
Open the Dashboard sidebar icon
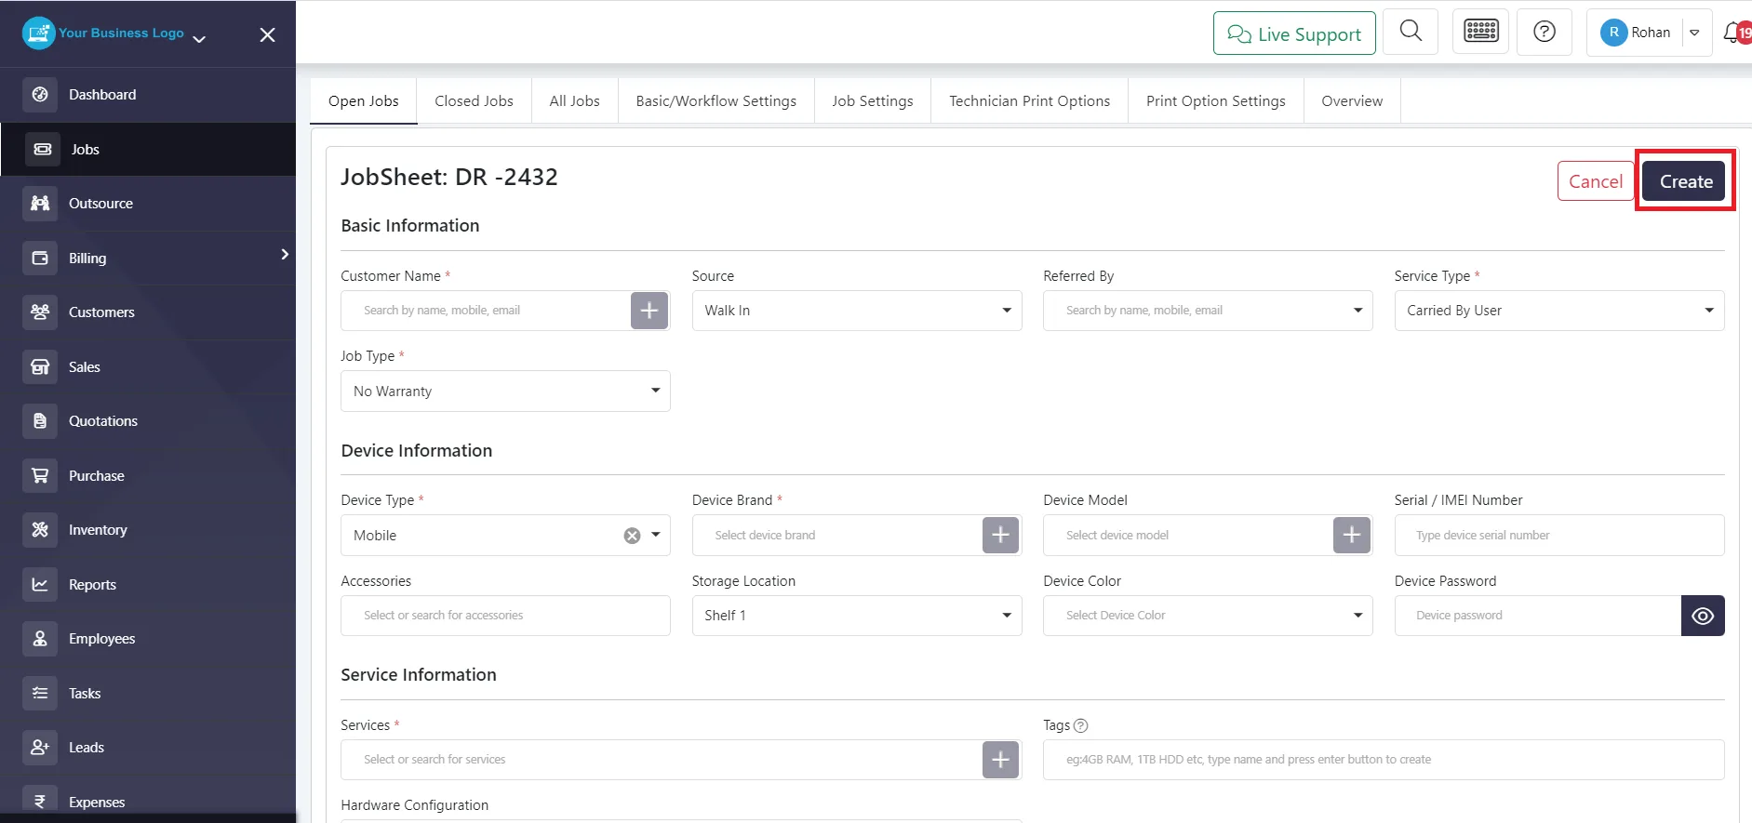[40, 94]
